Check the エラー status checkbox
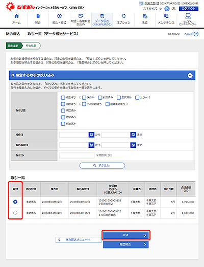Screen dimensions: 204x267 point(137,98)
